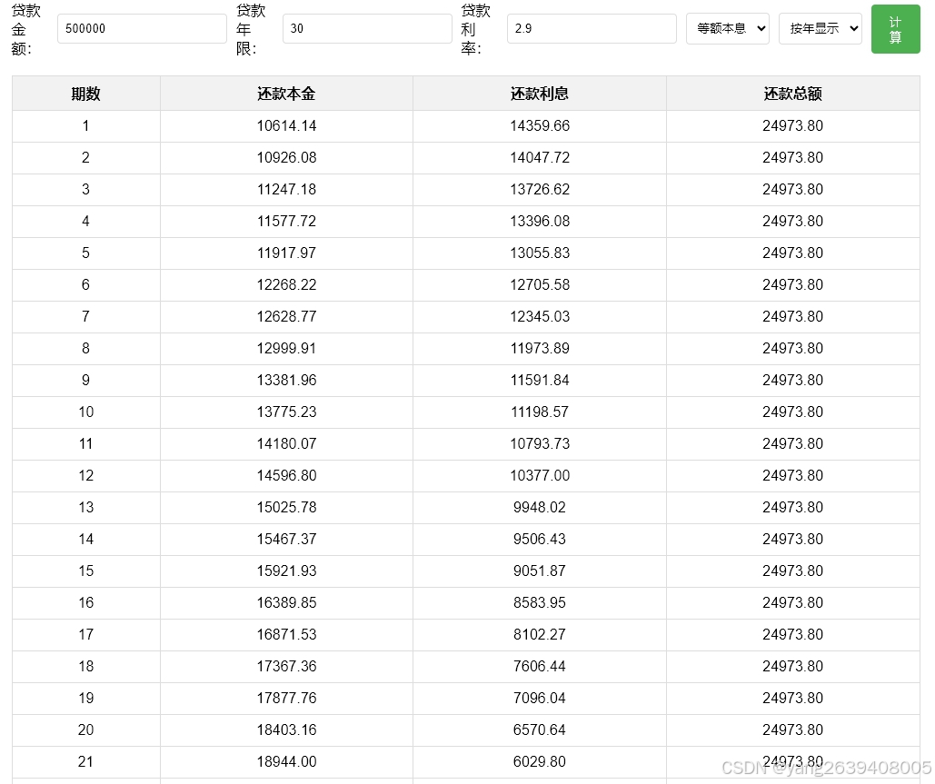
Task: Select principal cell 18944.00
Action: [286, 762]
